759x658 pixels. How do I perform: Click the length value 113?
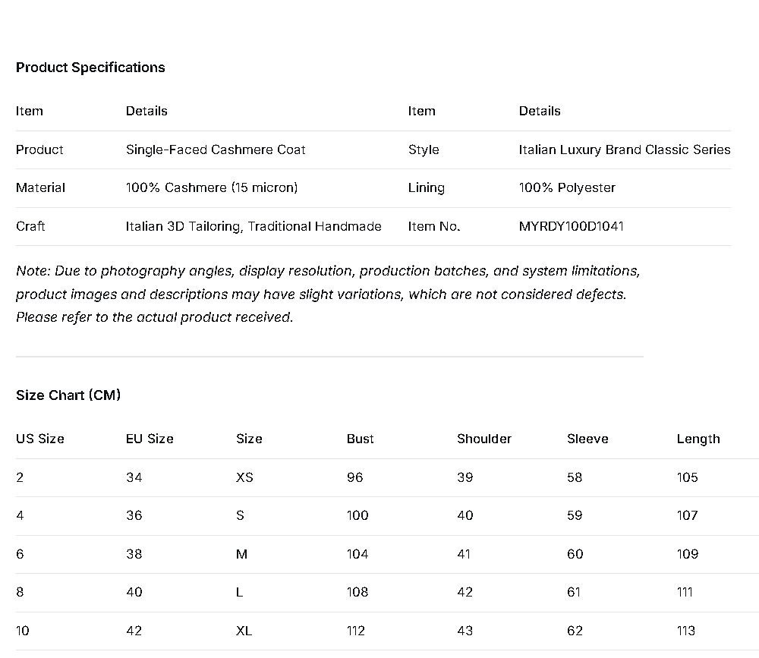click(x=686, y=631)
